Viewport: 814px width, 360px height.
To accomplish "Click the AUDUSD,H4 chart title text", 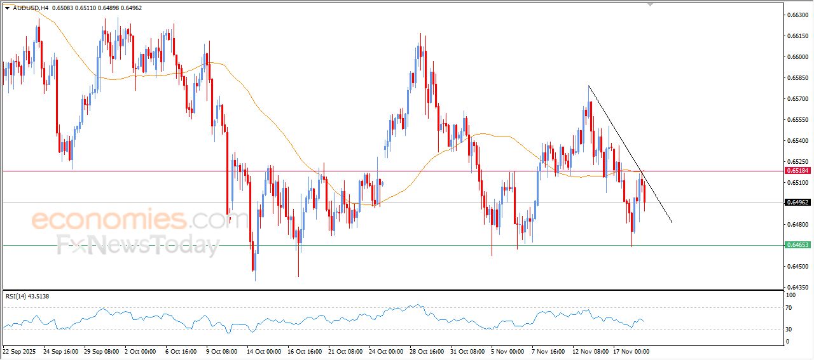I will [30, 8].
